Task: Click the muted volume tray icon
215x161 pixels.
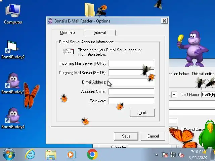Action: pos(181,155)
